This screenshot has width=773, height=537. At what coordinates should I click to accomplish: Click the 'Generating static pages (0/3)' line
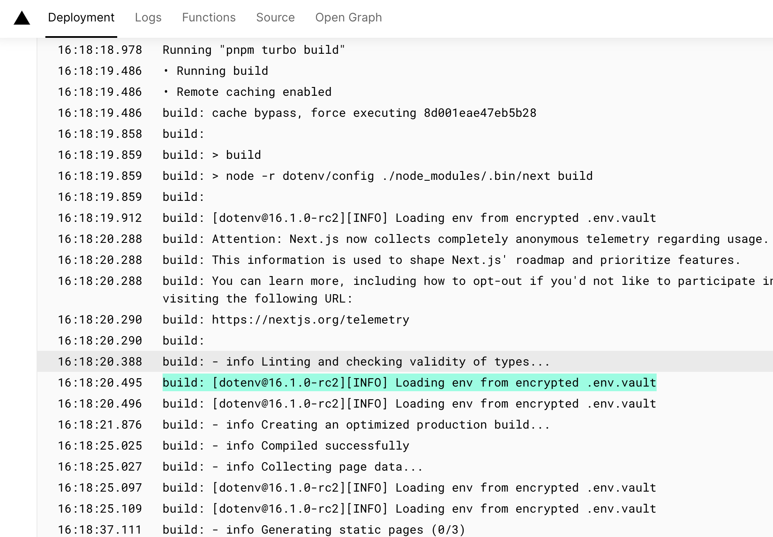pyautogui.click(x=314, y=530)
